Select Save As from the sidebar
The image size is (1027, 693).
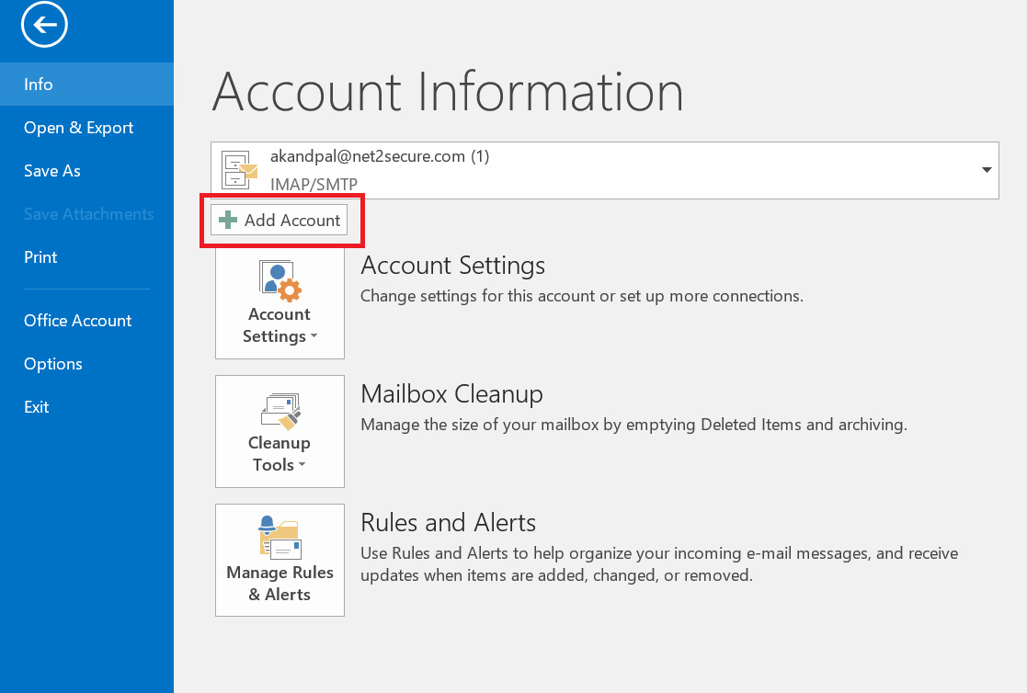click(x=51, y=170)
